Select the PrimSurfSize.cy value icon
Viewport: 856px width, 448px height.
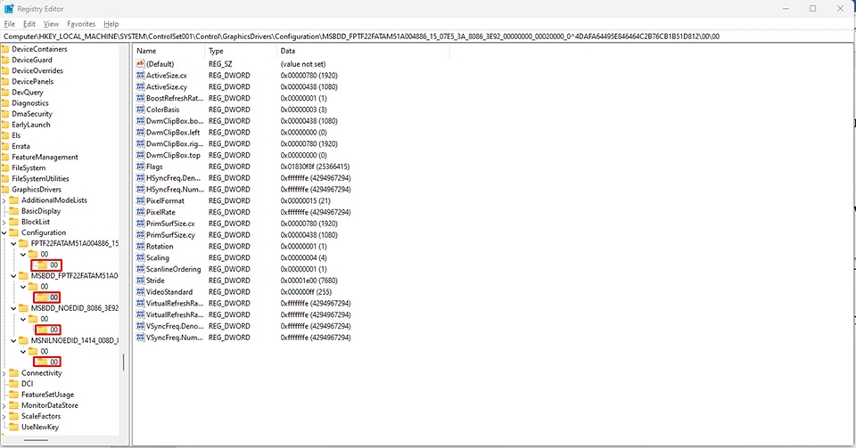140,235
